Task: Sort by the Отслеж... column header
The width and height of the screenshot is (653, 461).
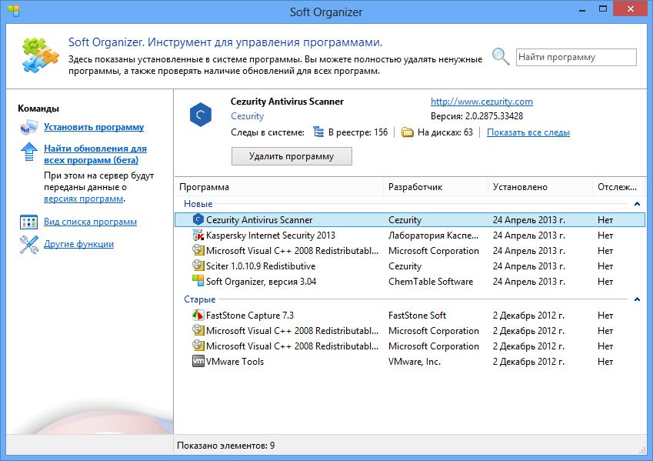Action: [x=618, y=187]
